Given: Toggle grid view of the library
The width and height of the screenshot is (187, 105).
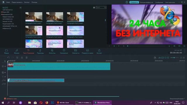Looking at the screenshot, I should point(94,8).
